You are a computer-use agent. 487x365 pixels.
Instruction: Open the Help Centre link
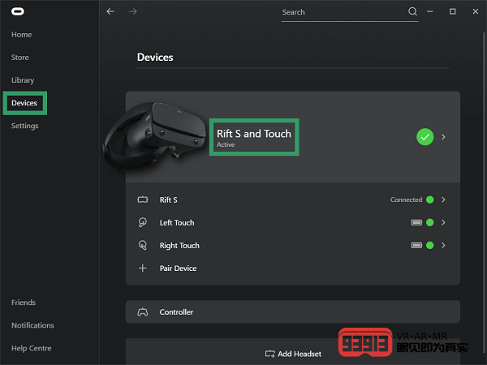(x=32, y=348)
